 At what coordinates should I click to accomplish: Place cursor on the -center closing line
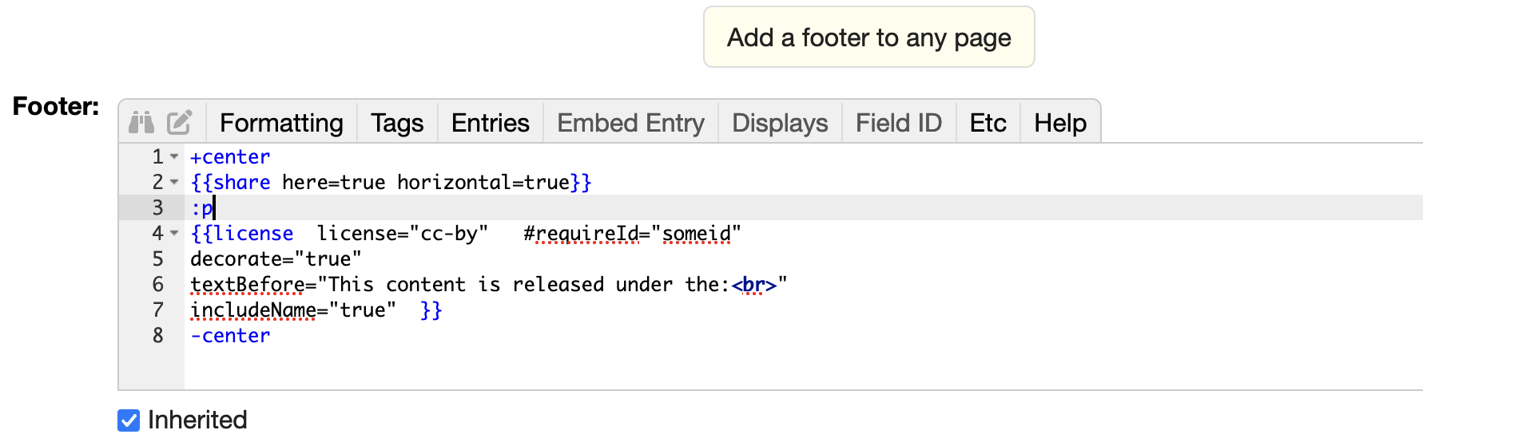pyautogui.click(x=230, y=336)
